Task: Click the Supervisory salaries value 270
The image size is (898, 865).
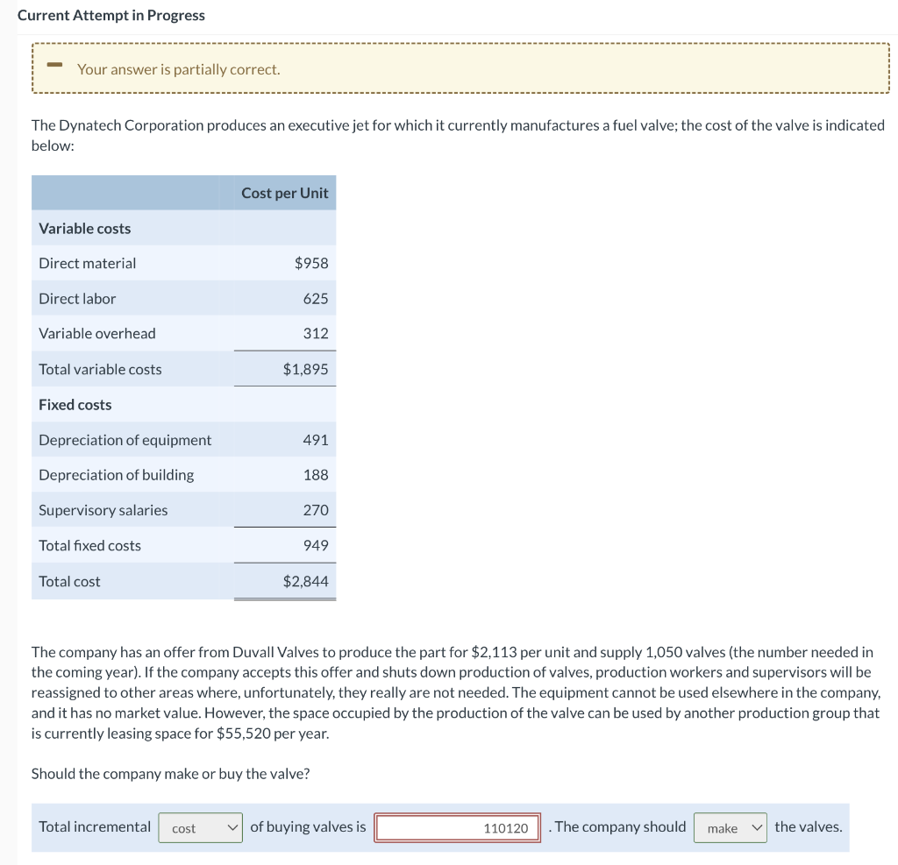Action: 316,510
